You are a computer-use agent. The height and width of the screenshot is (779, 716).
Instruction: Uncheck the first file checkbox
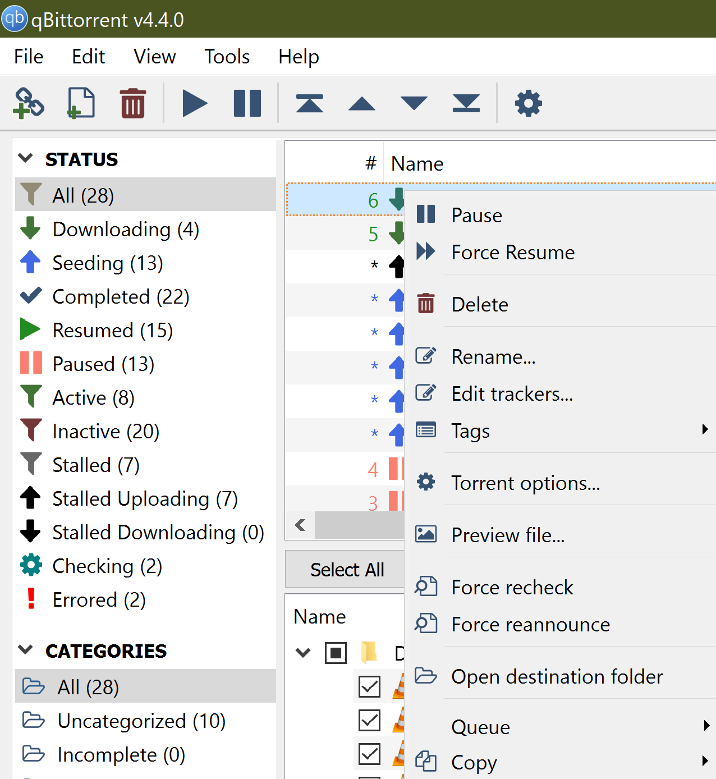click(369, 686)
